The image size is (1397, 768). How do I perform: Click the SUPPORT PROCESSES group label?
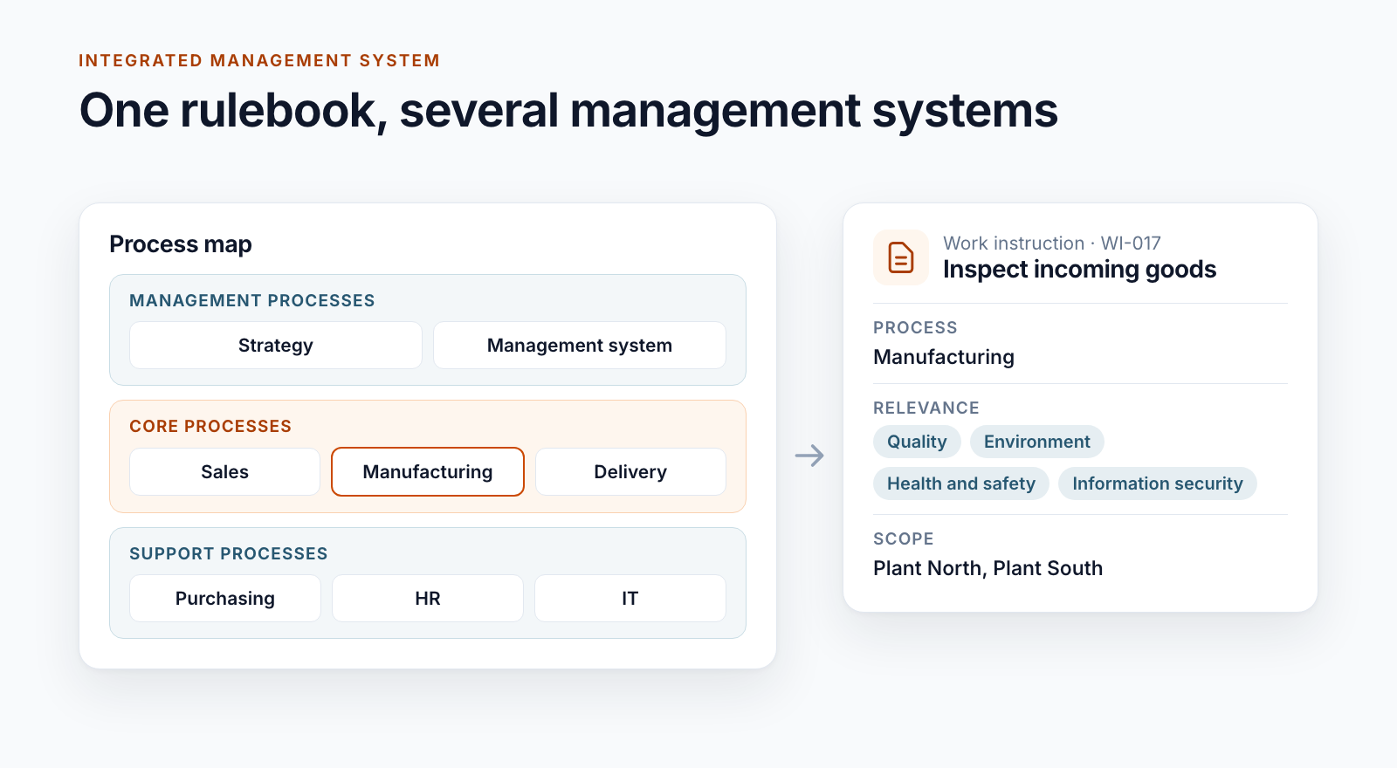click(229, 554)
